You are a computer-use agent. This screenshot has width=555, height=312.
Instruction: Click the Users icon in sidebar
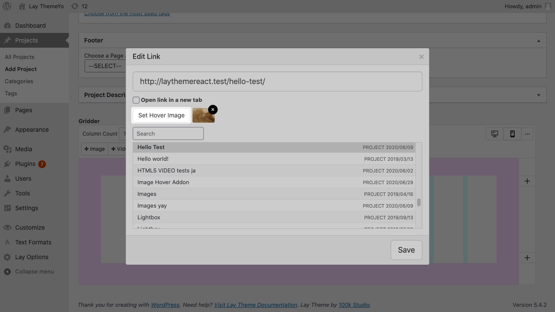tap(7, 179)
